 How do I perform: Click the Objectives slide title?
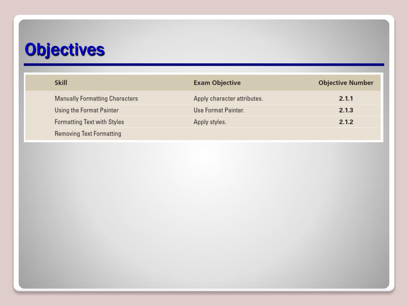click(x=65, y=49)
